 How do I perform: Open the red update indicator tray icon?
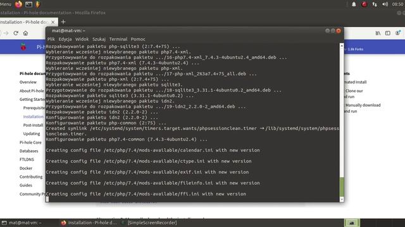[364, 4]
